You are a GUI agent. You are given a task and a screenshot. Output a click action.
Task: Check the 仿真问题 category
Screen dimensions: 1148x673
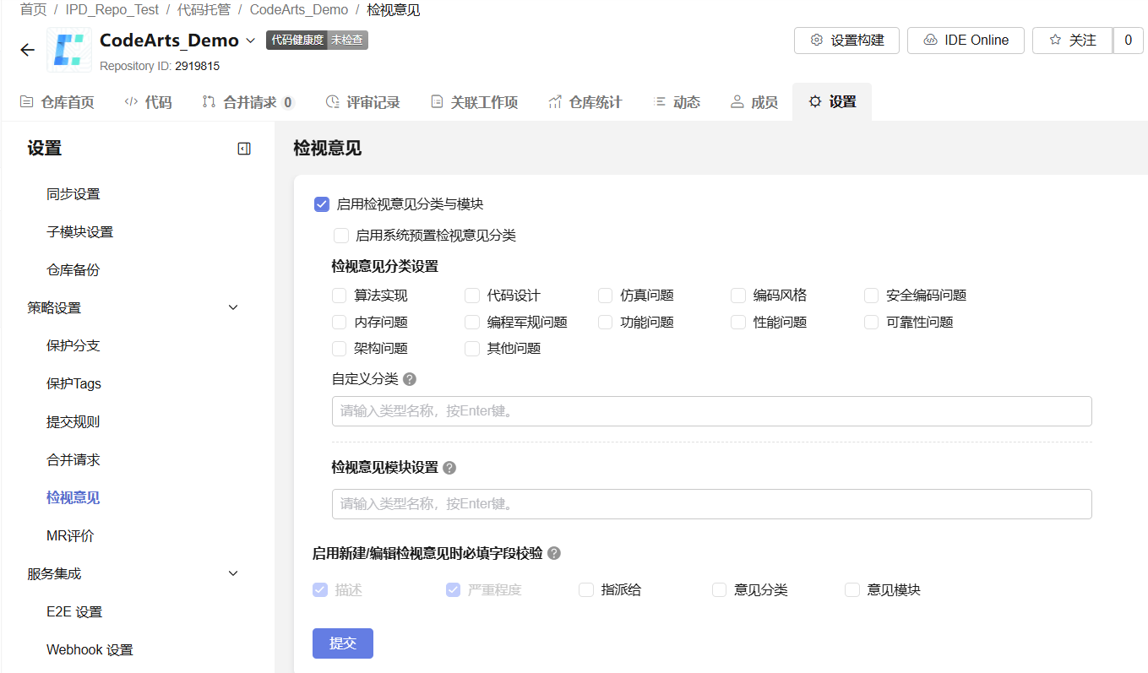tap(605, 296)
